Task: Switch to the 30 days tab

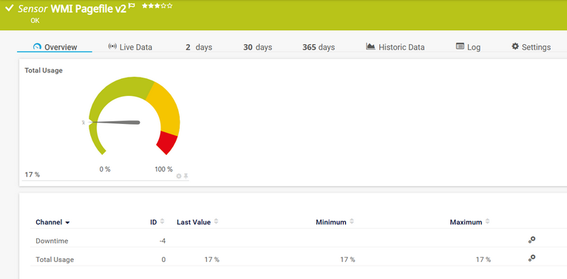Action: pyautogui.click(x=257, y=47)
